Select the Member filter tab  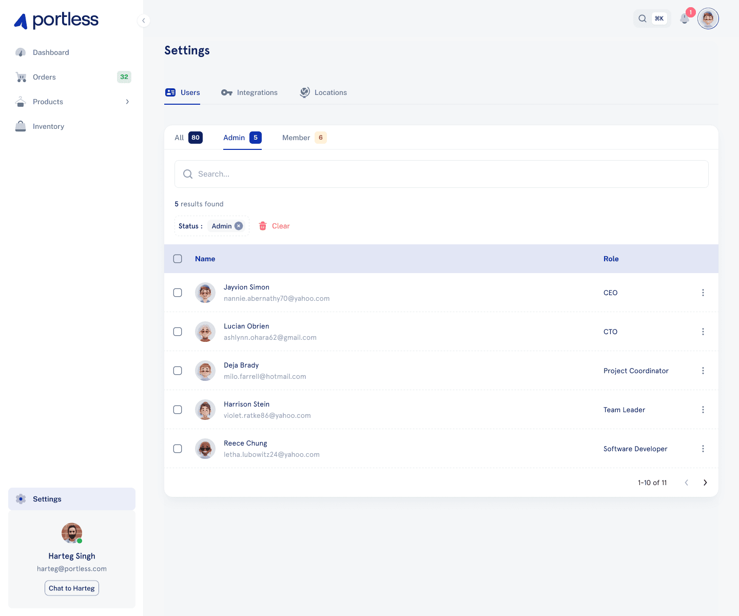pos(304,138)
